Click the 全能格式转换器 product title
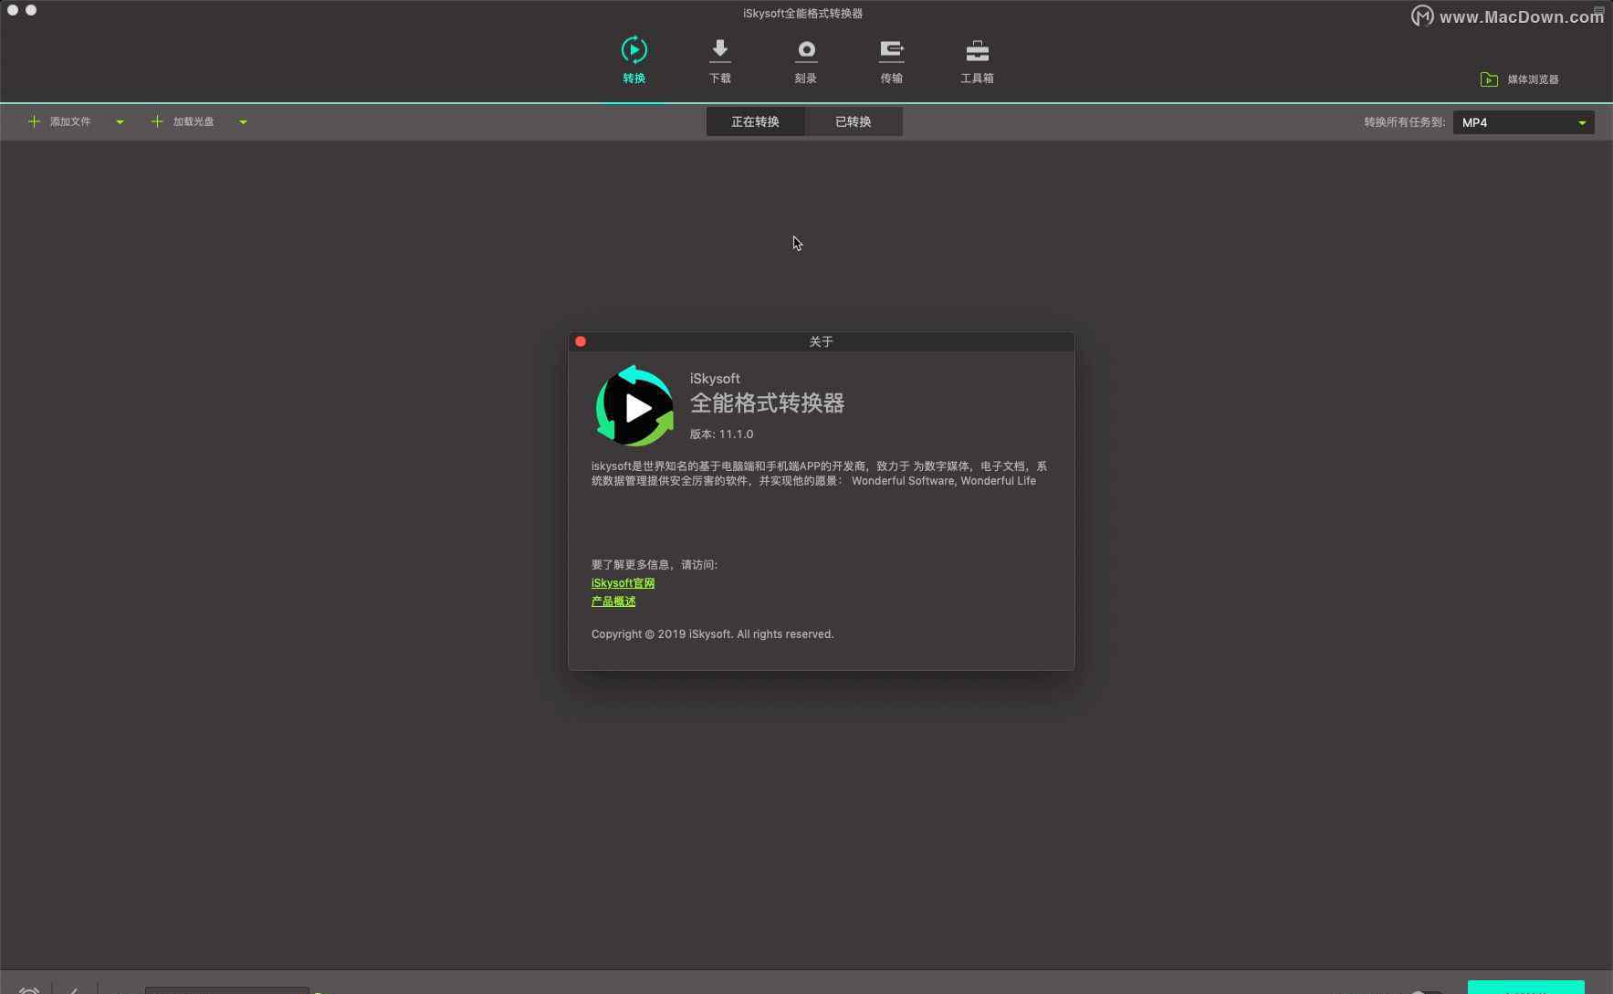The image size is (1613, 994). click(x=767, y=403)
